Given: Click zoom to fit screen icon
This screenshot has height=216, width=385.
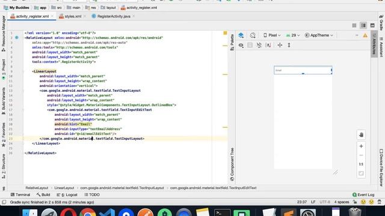Looking at the screenshot, I should tap(361, 173).
